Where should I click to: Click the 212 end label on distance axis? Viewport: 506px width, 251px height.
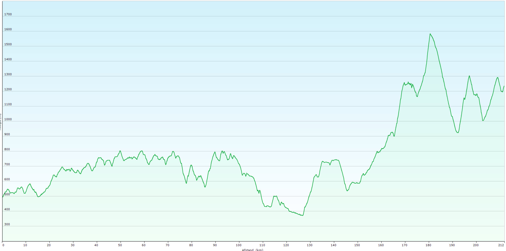pos(501,245)
